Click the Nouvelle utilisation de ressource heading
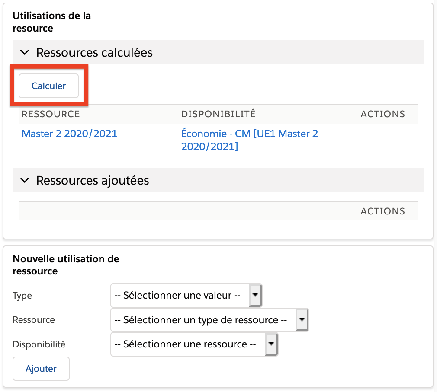437x392 pixels. [66, 265]
